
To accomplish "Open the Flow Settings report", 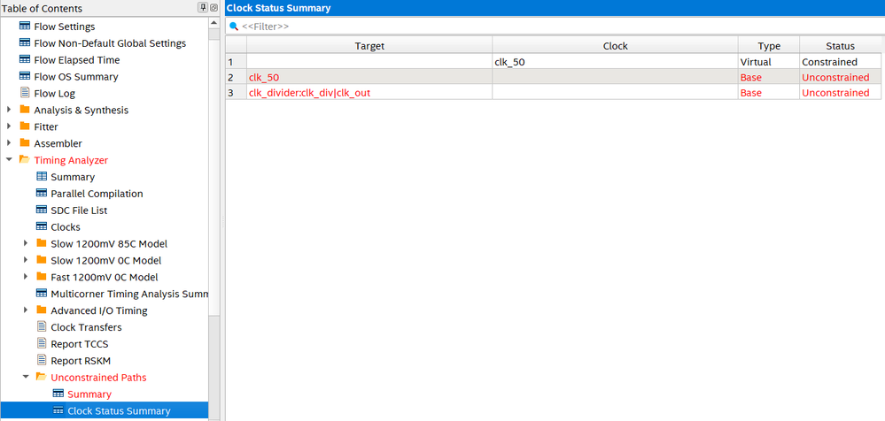I will 65,27.
